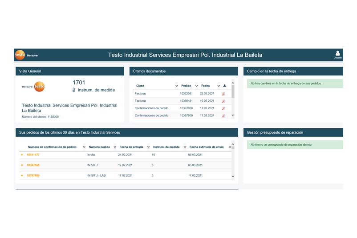Viewport: 357px width, 238px height.
Task: Open filter for Pedido column
Action: (196, 86)
